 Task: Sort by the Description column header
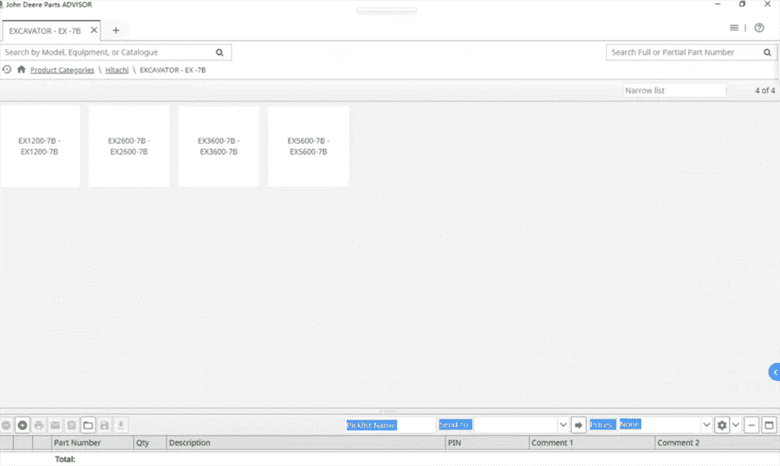click(305, 443)
